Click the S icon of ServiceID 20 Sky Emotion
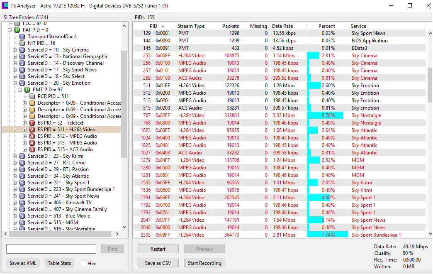Image resolution: width=433 pixels, height=274 pixels. click(x=22, y=83)
